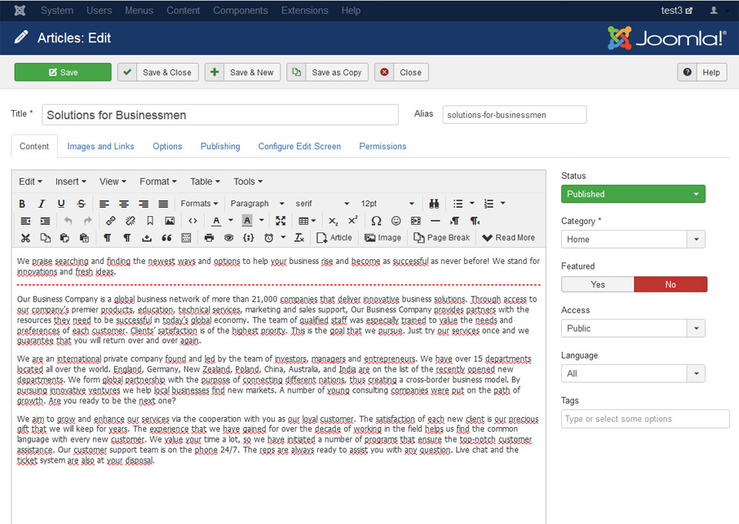
Task: Insert an emoticon smiley
Action: (396, 221)
